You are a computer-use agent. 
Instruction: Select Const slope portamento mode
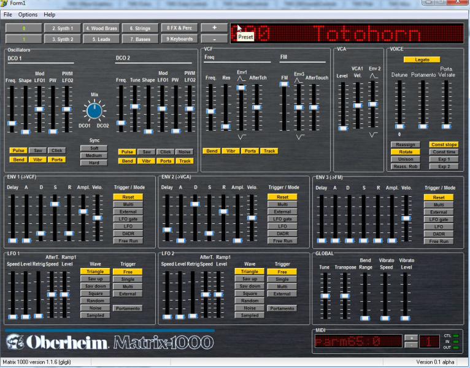click(444, 145)
